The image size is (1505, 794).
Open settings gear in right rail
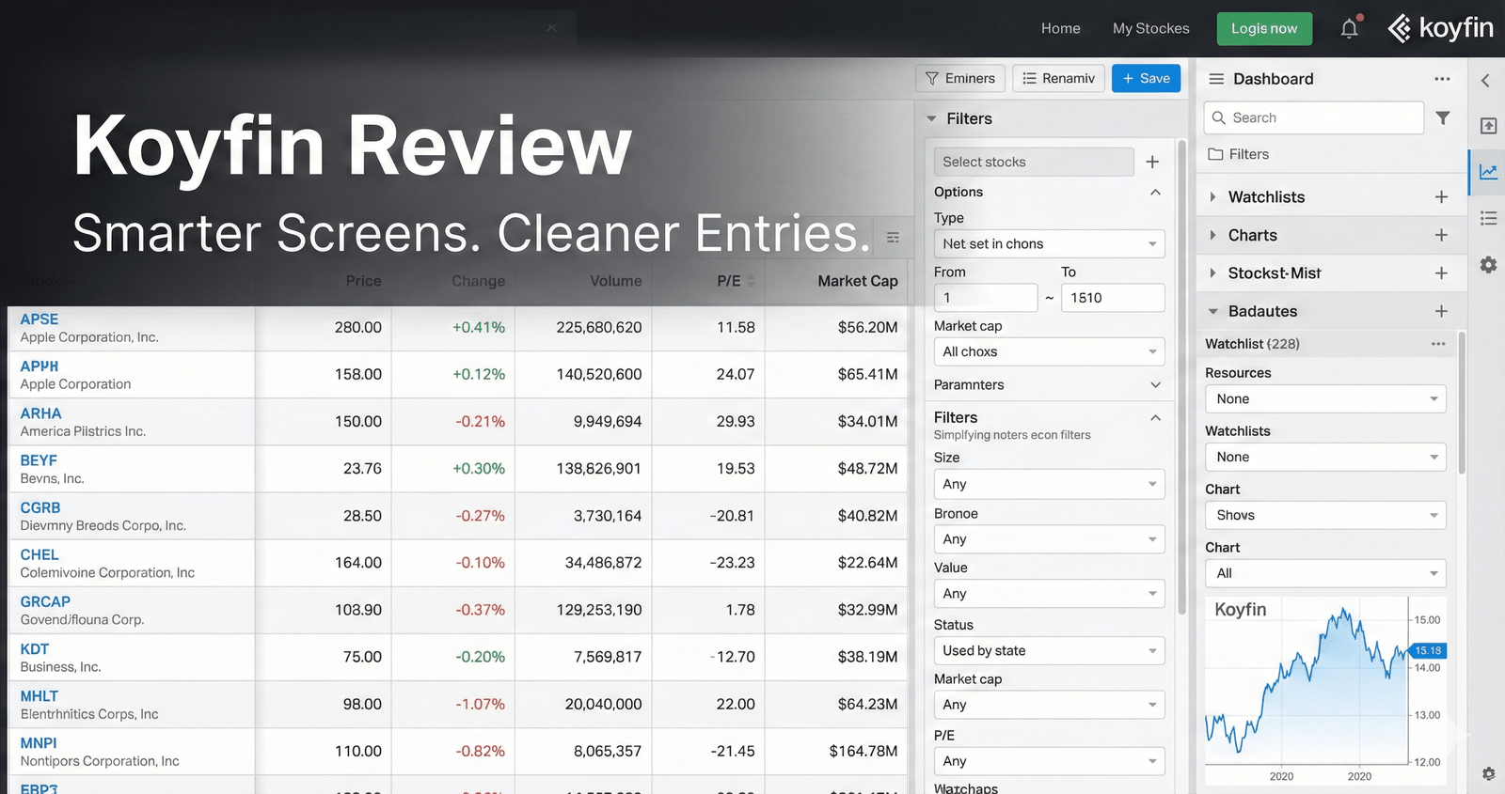click(x=1488, y=265)
